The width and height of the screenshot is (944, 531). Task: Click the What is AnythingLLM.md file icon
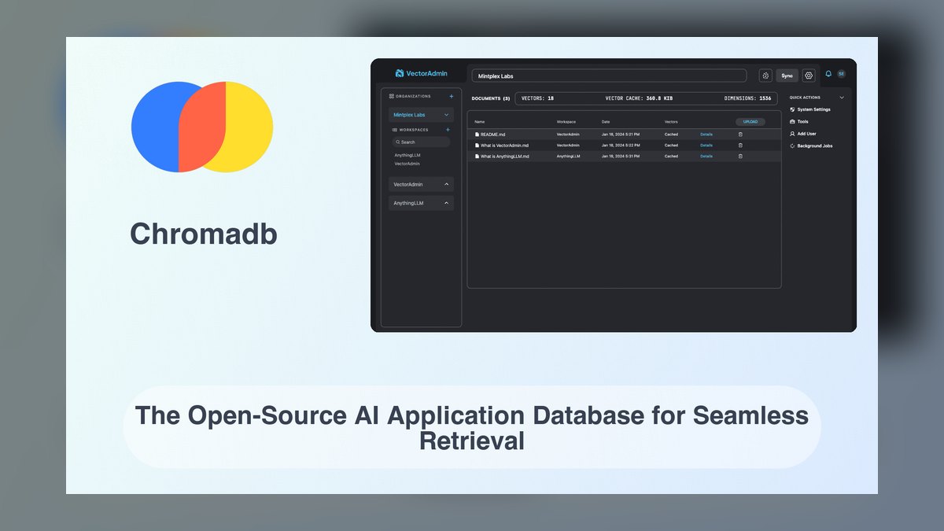477,157
